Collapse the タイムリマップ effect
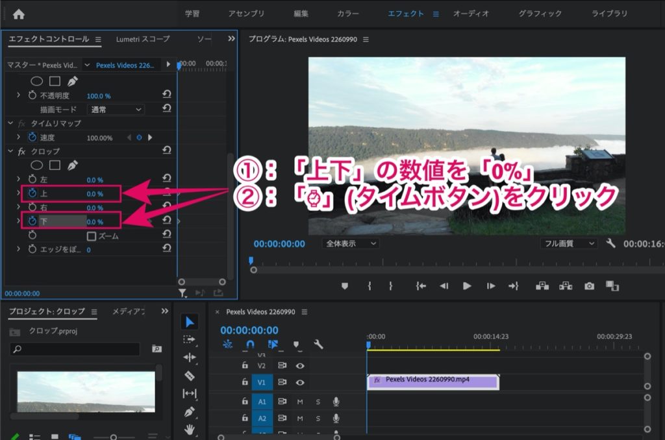This screenshot has height=440, width=665. 10,123
